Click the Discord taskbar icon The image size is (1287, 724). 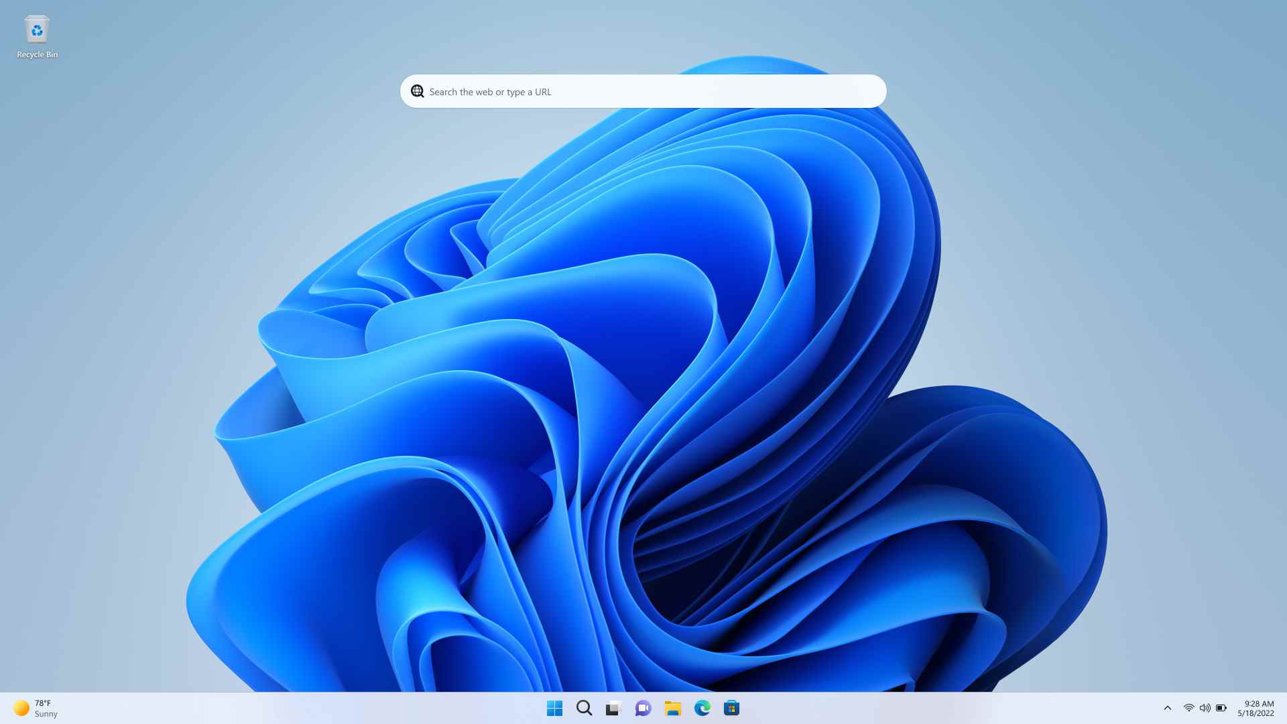643,707
